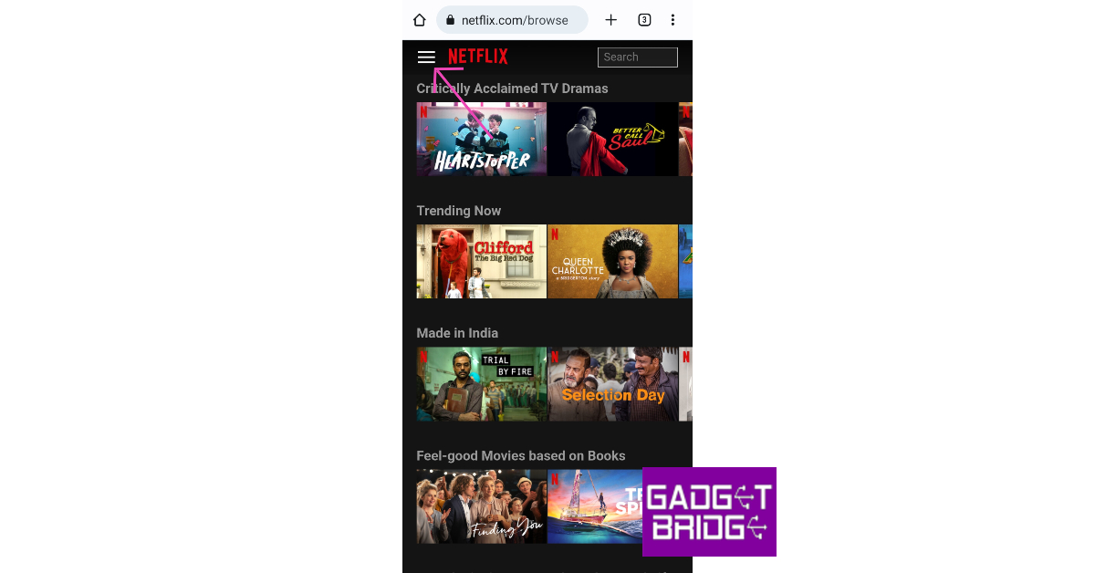The width and height of the screenshot is (1095, 573).
Task: Open the Finding You movie card
Action: pyautogui.click(x=482, y=506)
